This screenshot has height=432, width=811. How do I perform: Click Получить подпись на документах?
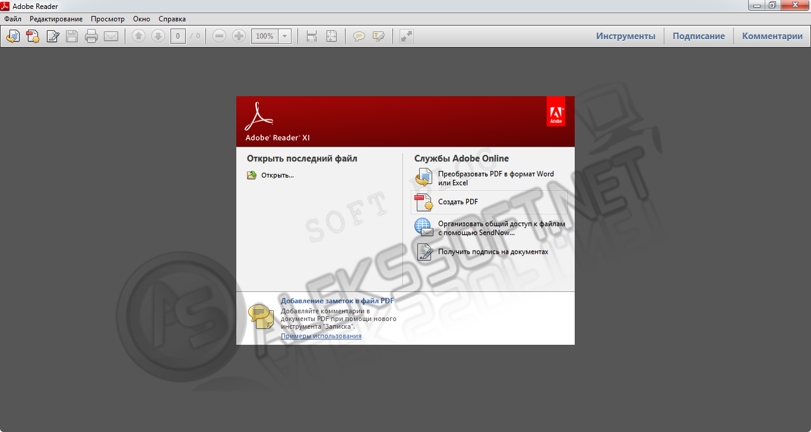coord(493,252)
